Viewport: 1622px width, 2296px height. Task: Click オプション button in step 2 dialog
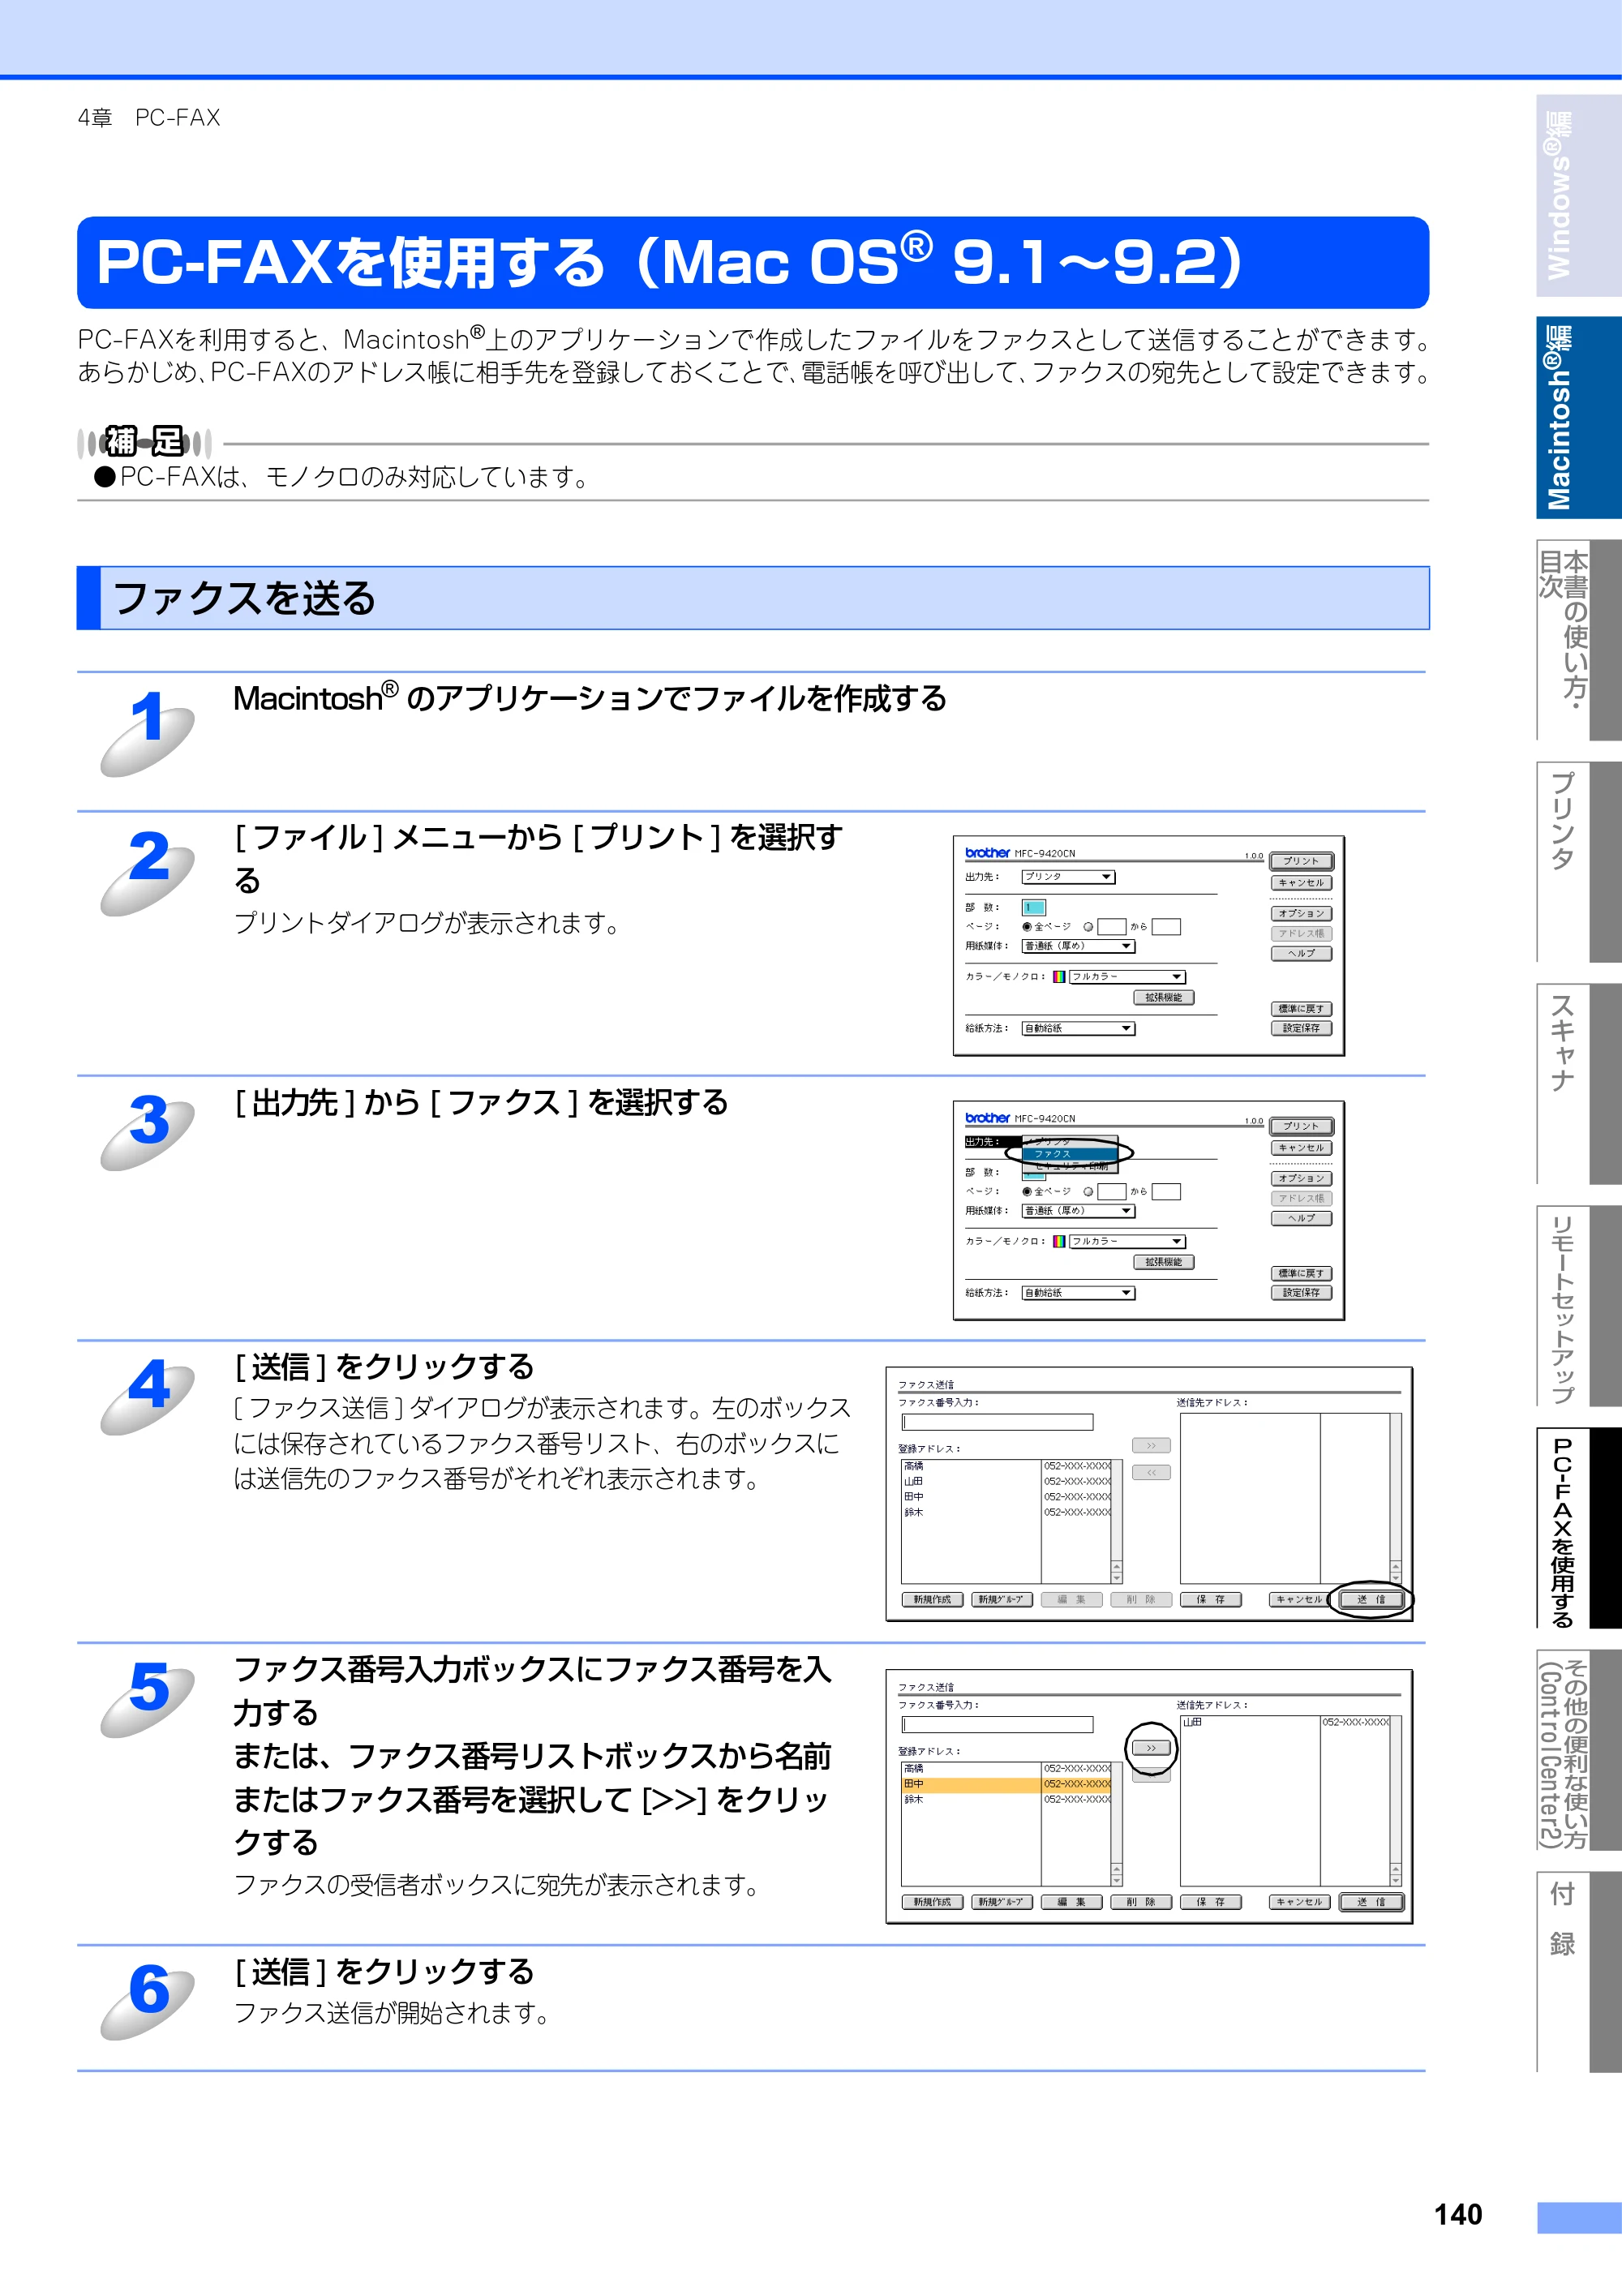tap(1301, 914)
